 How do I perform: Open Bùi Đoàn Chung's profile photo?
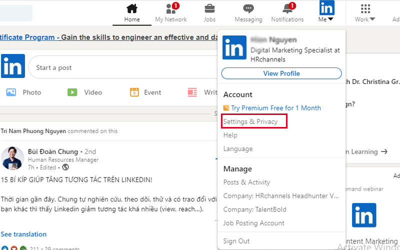click(x=12, y=158)
